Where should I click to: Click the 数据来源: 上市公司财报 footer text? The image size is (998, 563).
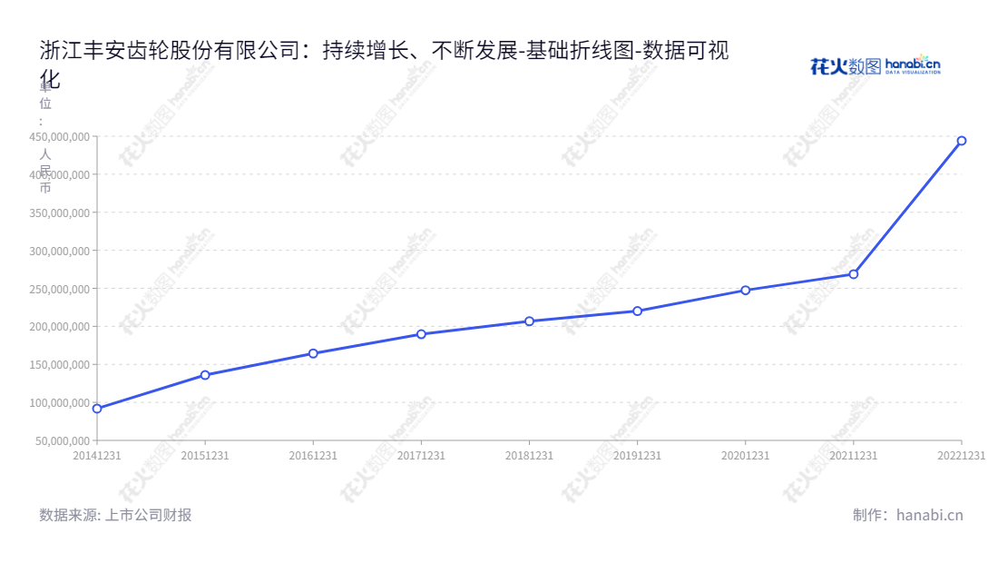coord(115,515)
